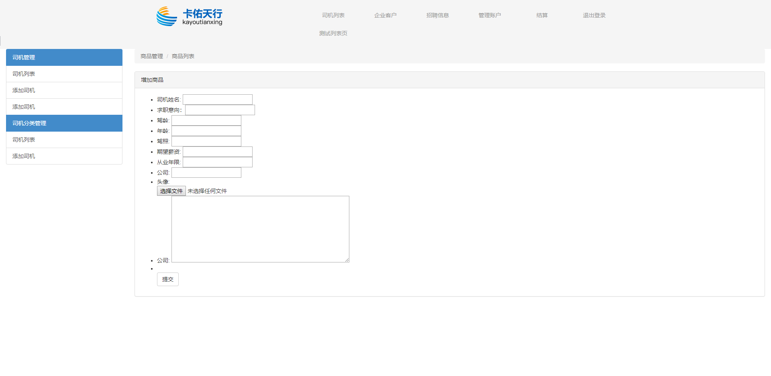
Task: Submit the form with 提交 button
Action: coord(167,279)
